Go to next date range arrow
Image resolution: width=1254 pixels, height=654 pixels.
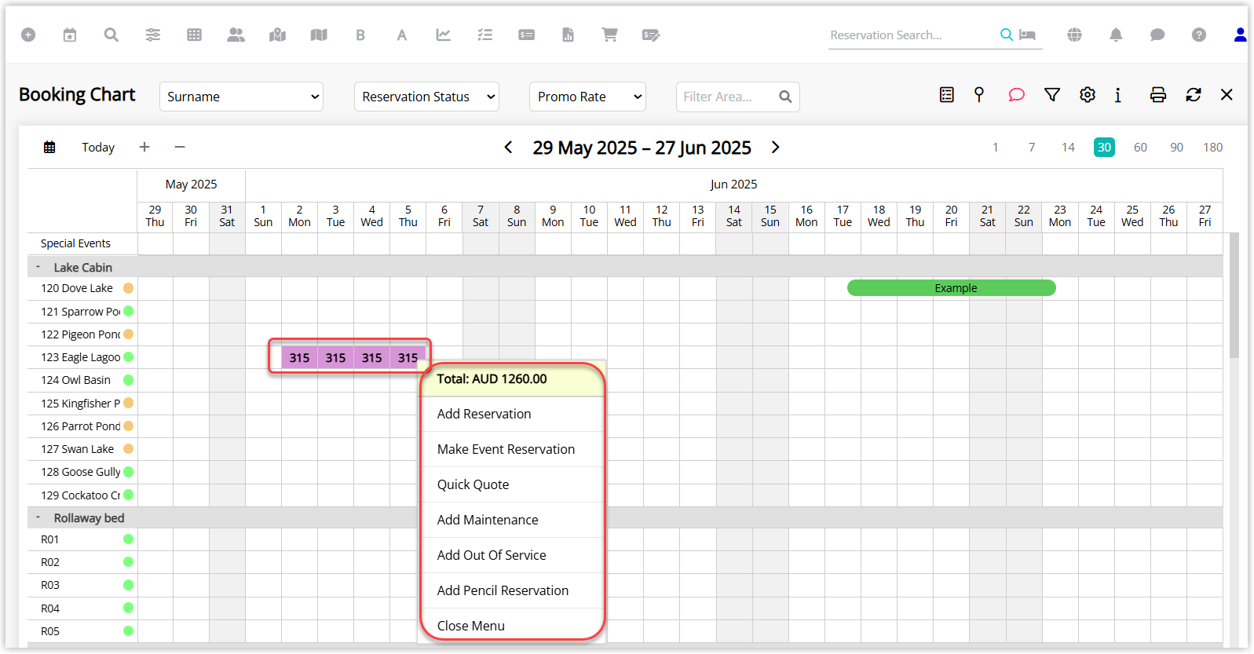pos(776,148)
